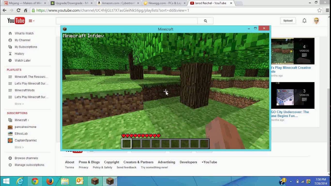331x186 pixels.
Task: Click the playlist thumbnail showing 3 videos
Action: pos(293,95)
